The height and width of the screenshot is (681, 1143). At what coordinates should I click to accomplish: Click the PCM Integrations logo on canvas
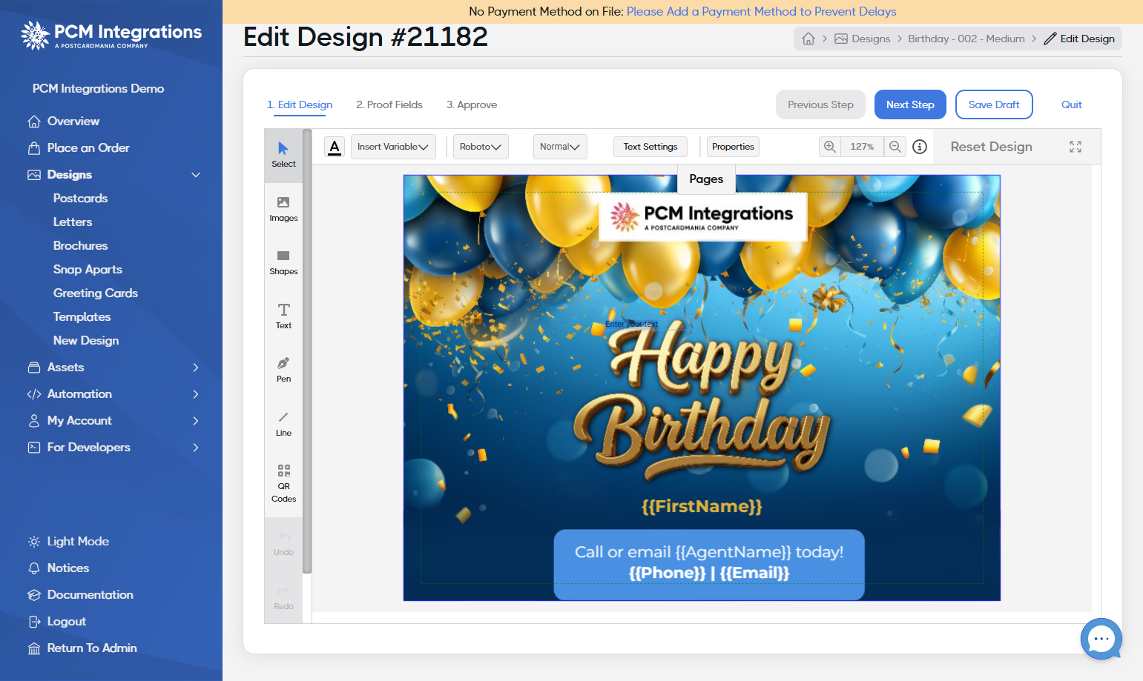(x=702, y=216)
